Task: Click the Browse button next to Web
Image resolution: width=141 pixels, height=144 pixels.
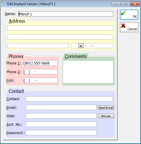Action: pos(106,116)
